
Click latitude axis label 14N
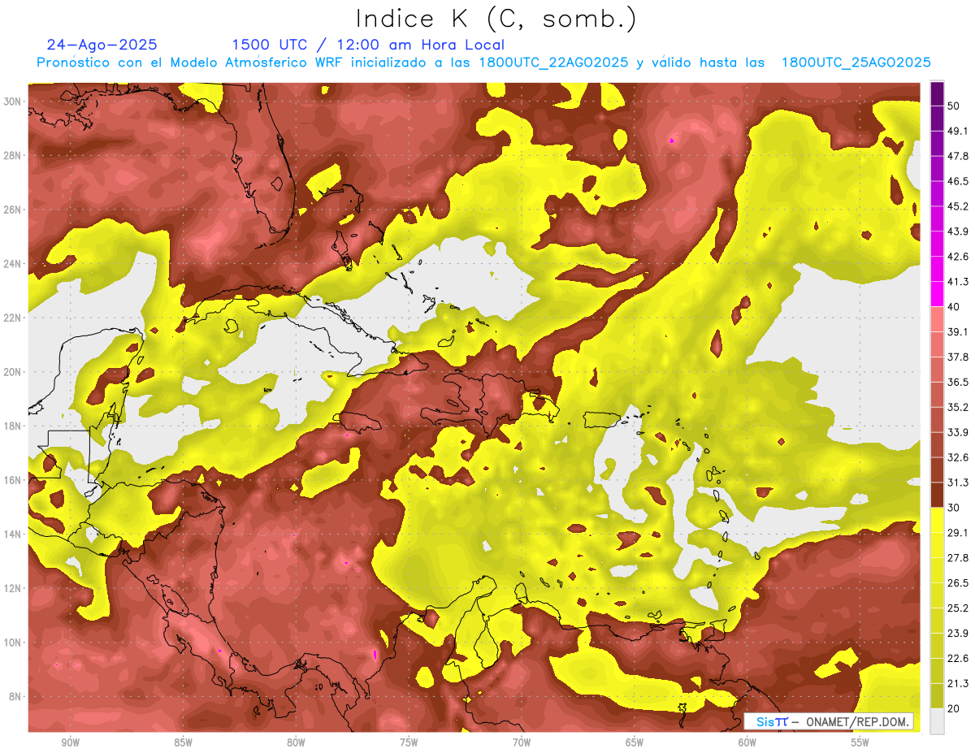[x=12, y=534]
